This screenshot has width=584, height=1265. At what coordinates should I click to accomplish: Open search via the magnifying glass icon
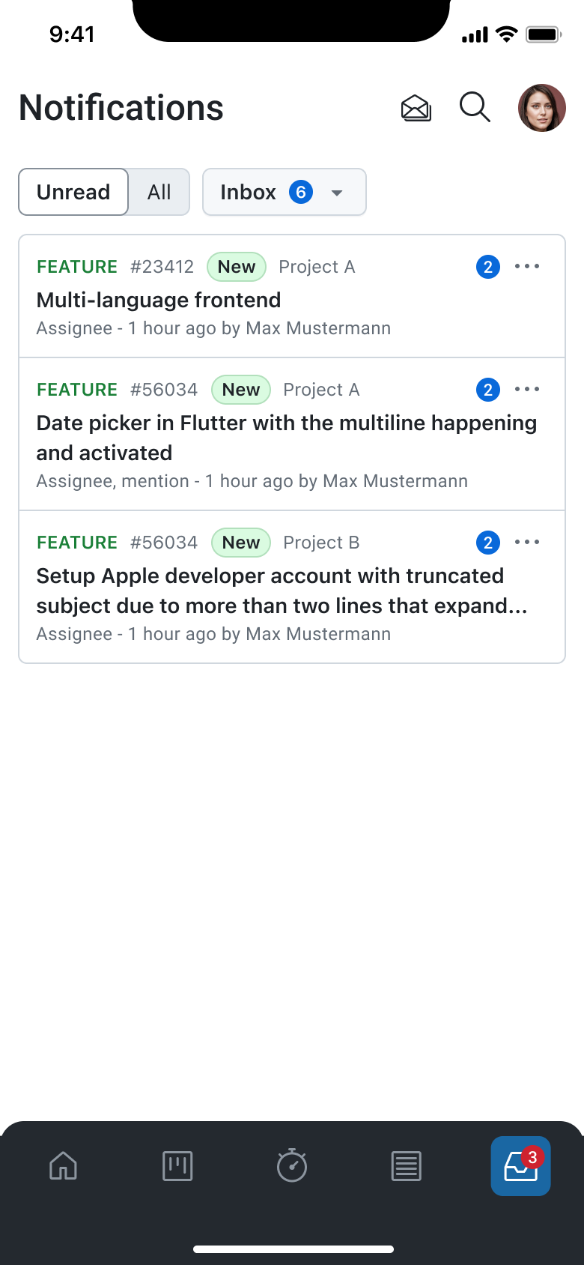475,108
